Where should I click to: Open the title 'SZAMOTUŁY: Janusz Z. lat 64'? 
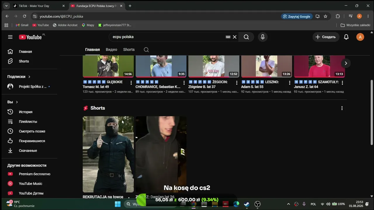click(x=316, y=84)
